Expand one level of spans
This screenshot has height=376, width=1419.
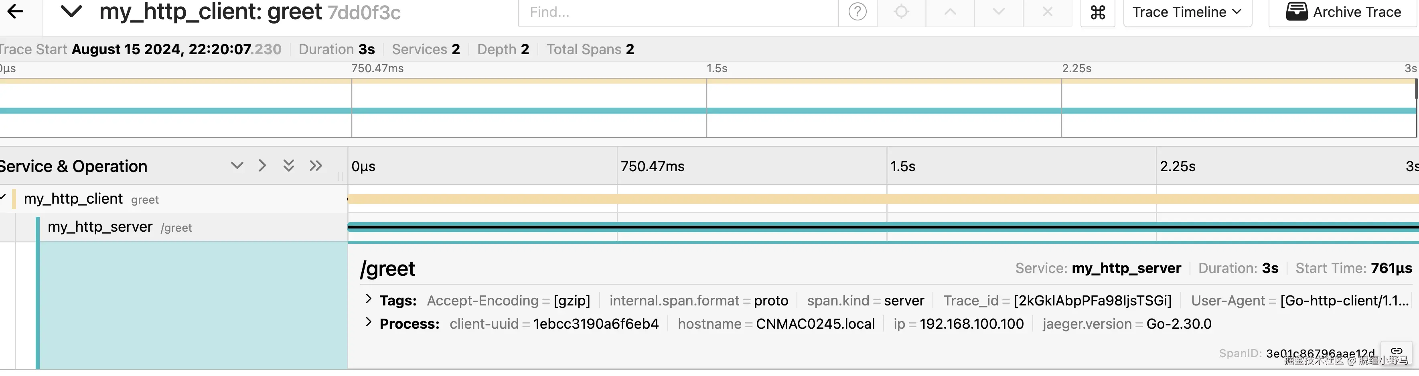(237, 166)
